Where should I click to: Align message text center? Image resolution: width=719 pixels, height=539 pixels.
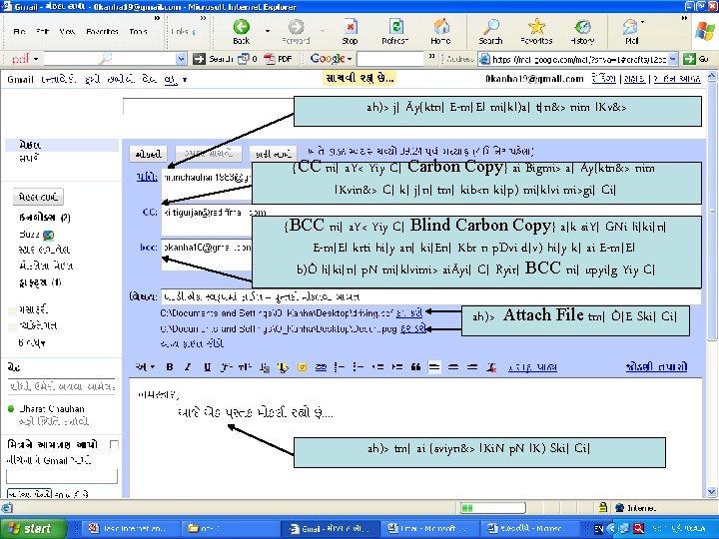coord(453,366)
